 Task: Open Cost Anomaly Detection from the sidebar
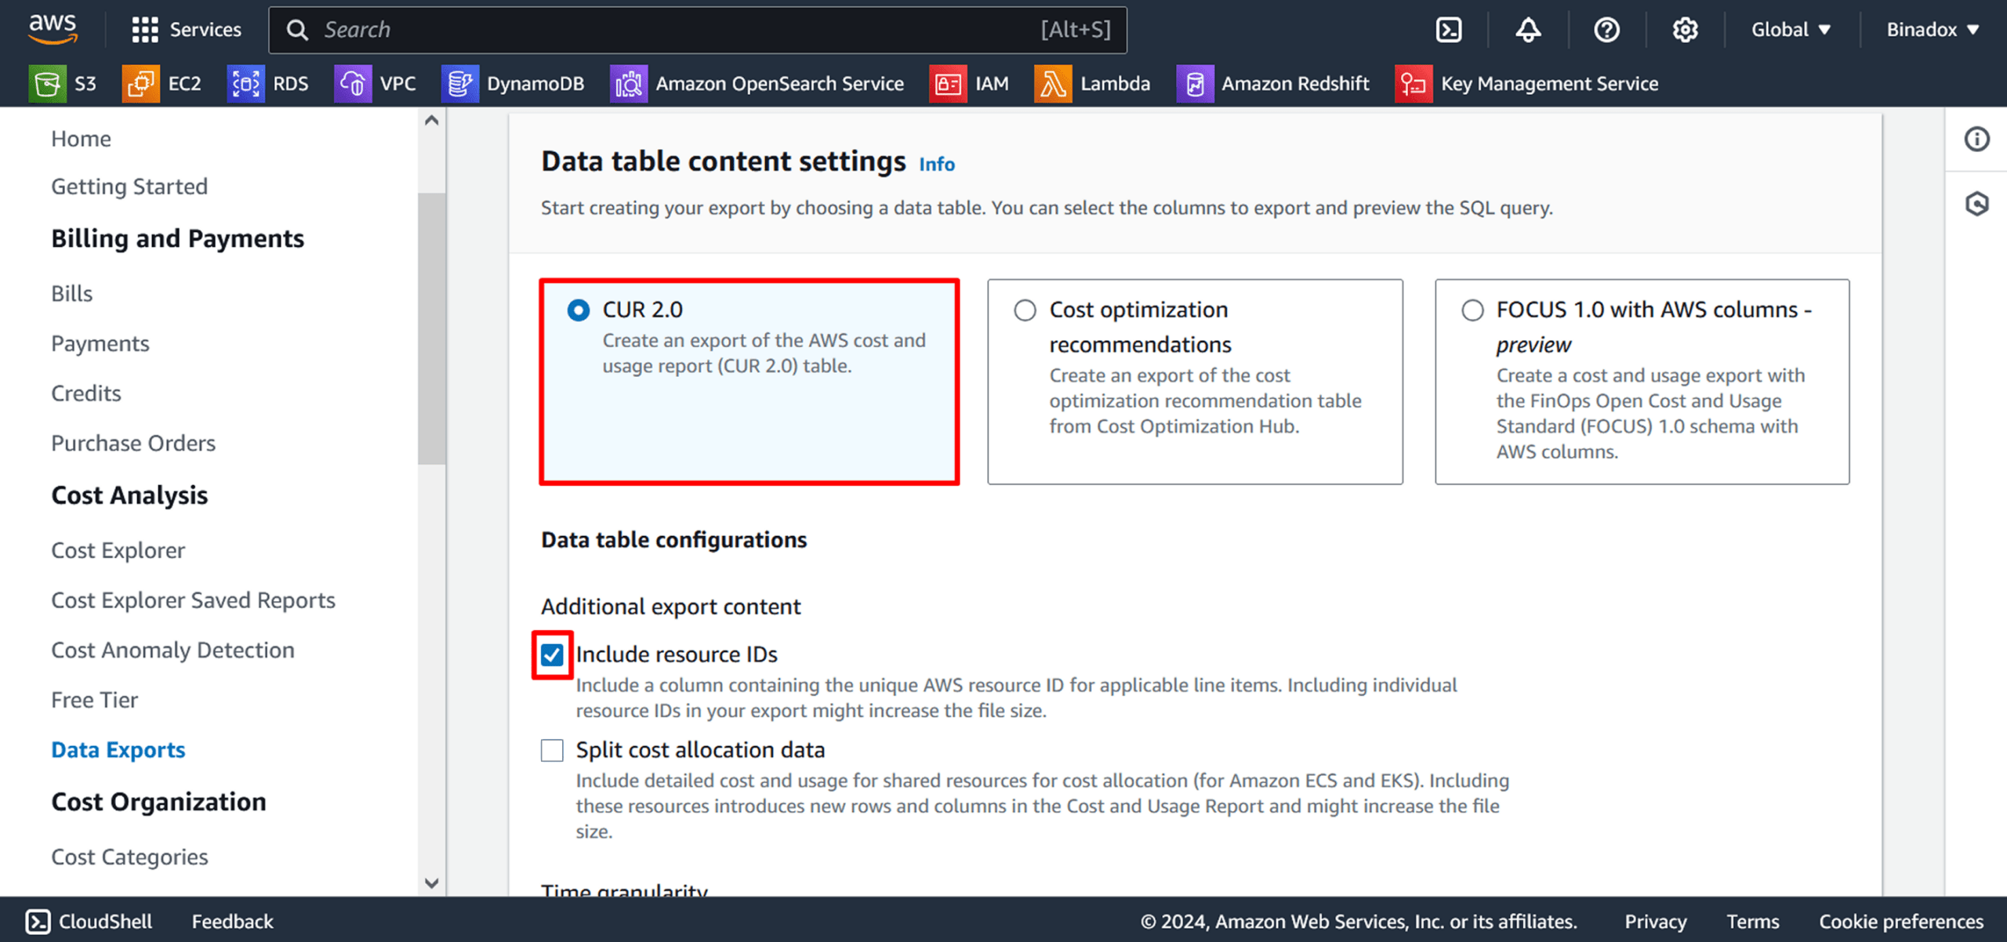coord(172,650)
